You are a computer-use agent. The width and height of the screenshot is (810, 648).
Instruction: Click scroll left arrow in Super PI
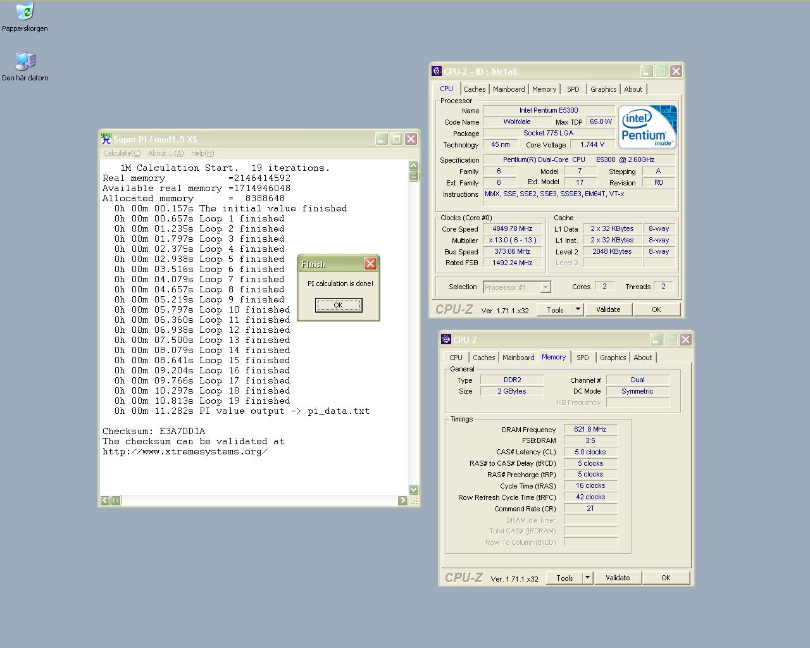105,501
